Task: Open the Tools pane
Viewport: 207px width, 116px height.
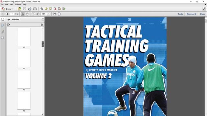Action: [180, 14]
